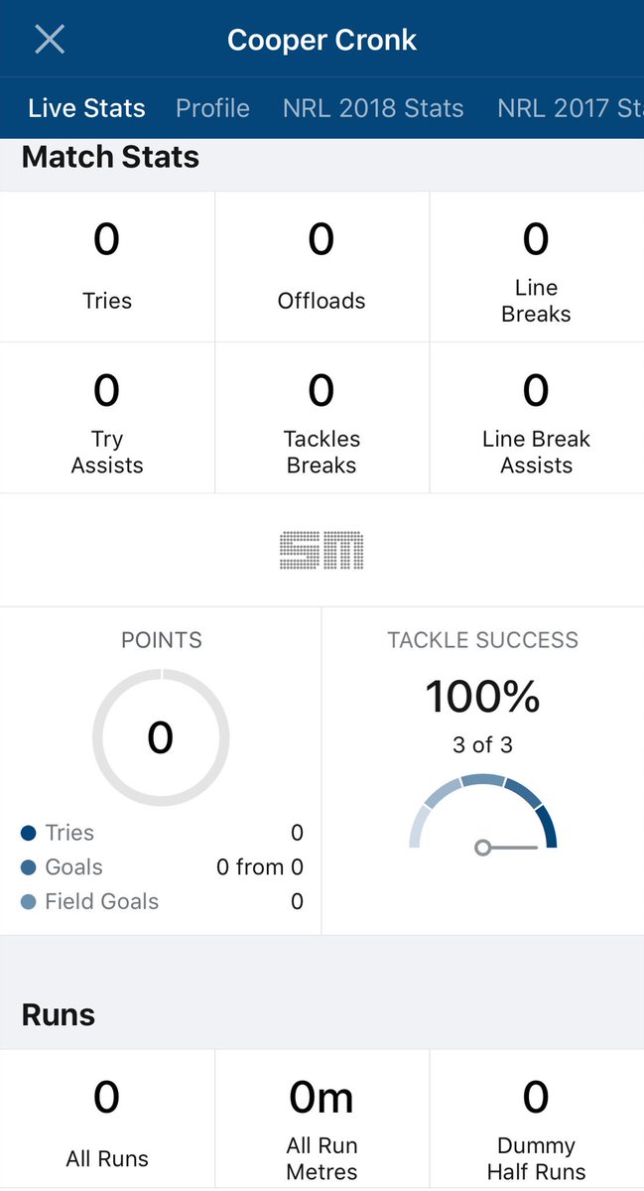
Task: Select the Line Break Assists tile
Action: (537, 418)
